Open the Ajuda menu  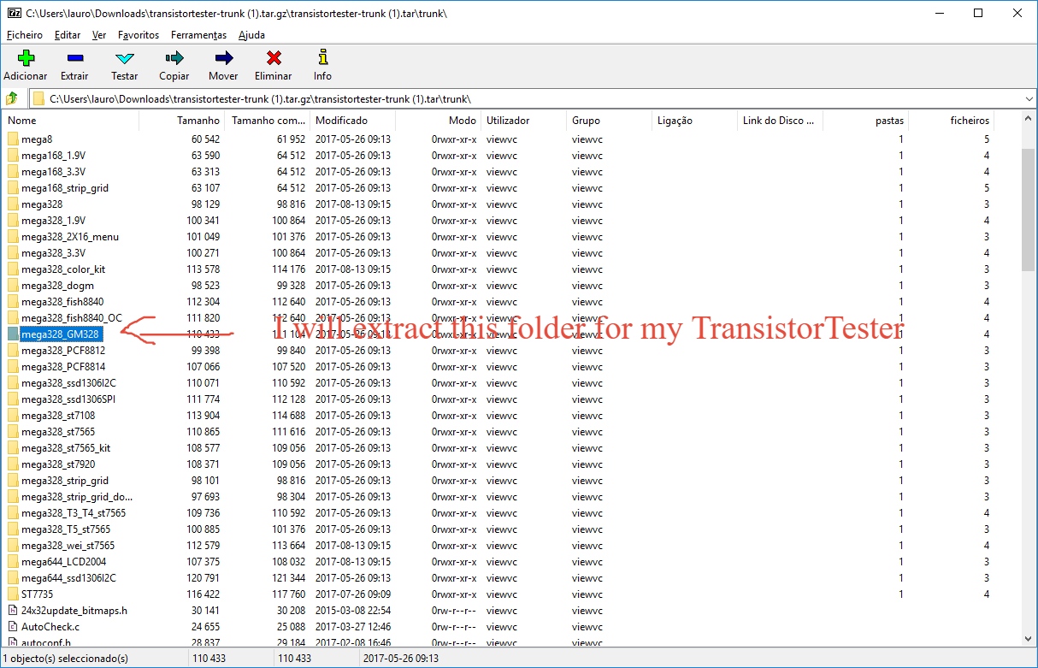251,35
